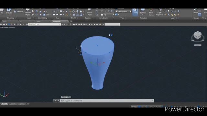
Task: Toggle the Culling selection button
Action: pos(135,12)
